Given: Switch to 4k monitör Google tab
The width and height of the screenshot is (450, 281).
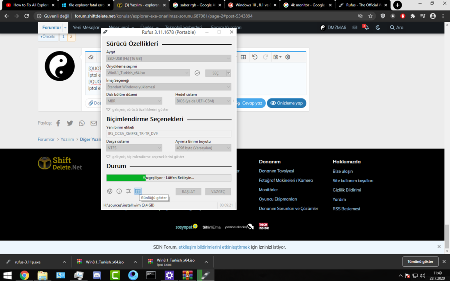Looking at the screenshot, I should tap(308, 5).
